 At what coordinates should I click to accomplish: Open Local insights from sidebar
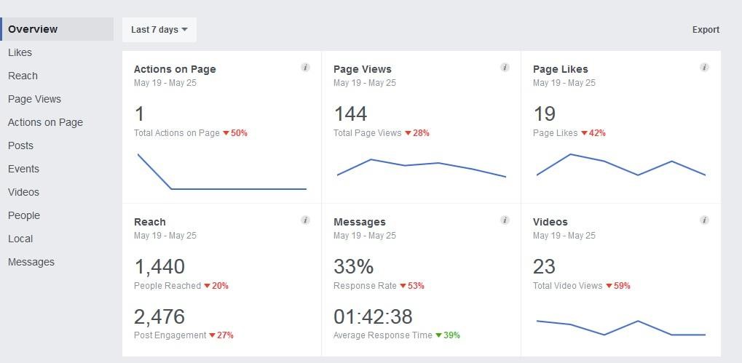20,239
